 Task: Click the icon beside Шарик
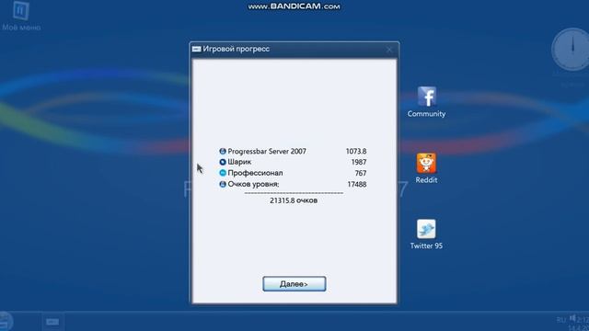(223, 162)
